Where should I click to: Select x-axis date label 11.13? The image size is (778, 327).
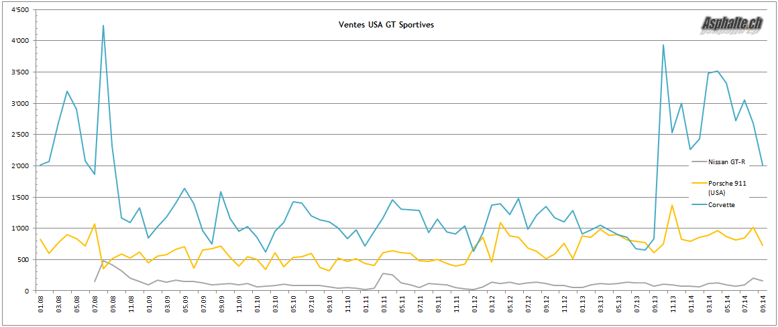673,304
